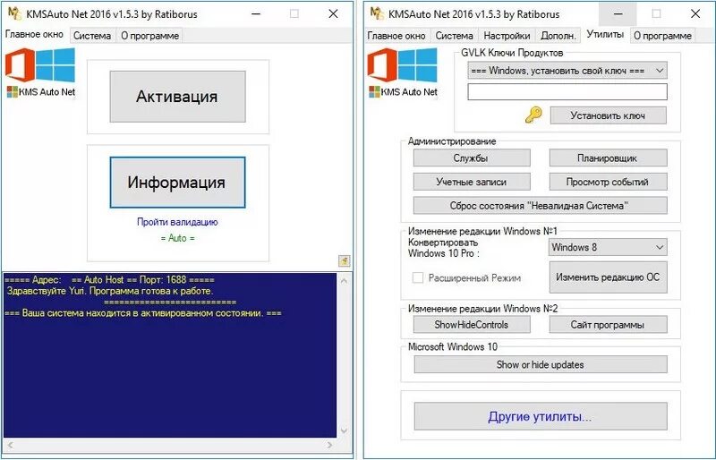Click Office/Windows logo in left window
Image resolution: width=716 pixels, height=460 pixels.
point(40,64)
